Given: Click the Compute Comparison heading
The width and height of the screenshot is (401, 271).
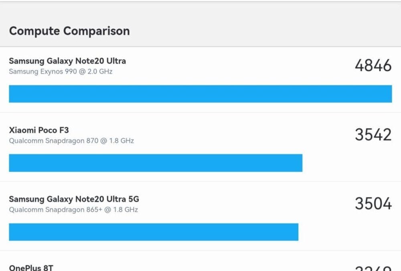Looking at the screenshot, I should pyautogui.click(x=69, y=31).
